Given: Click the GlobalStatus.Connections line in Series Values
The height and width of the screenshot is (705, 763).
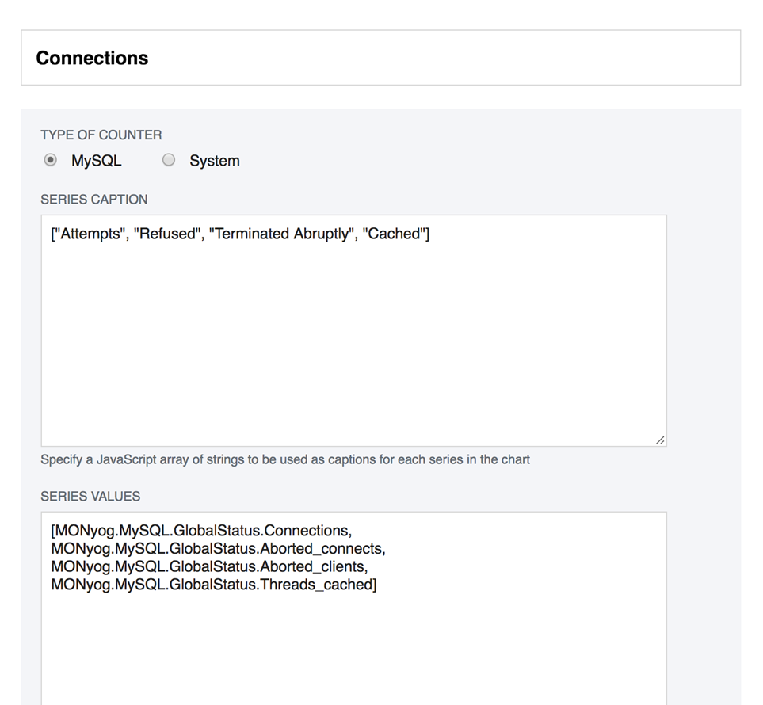Looking at the screenshot, I should pos(202,531).
